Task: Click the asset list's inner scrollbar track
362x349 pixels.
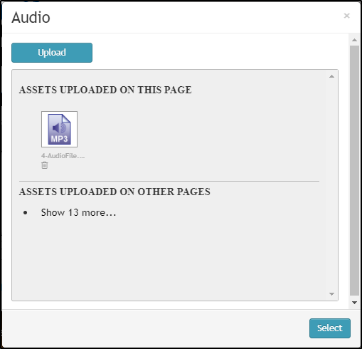Action: point(331,185)
